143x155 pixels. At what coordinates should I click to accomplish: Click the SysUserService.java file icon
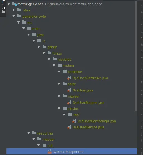(x=69, y=127)
